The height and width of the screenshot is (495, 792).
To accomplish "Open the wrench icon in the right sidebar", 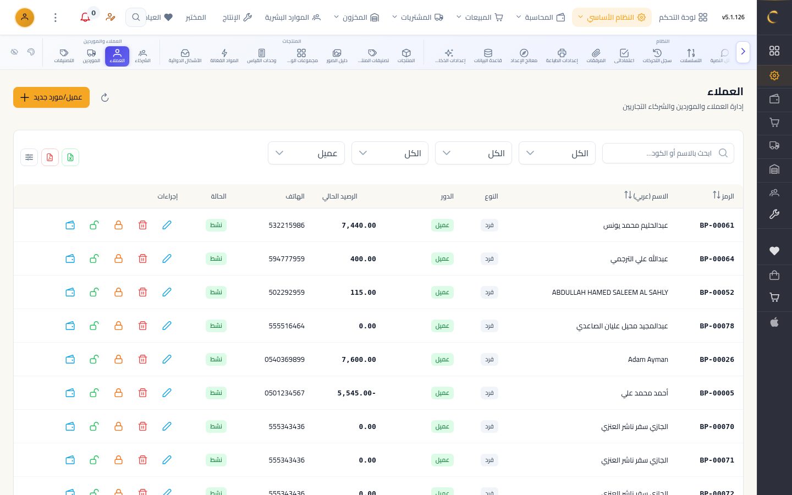I will (x=774, y=215).
